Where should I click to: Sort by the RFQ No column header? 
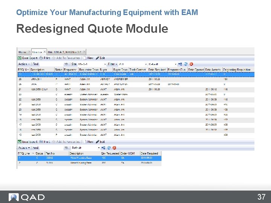click(23, 70)
